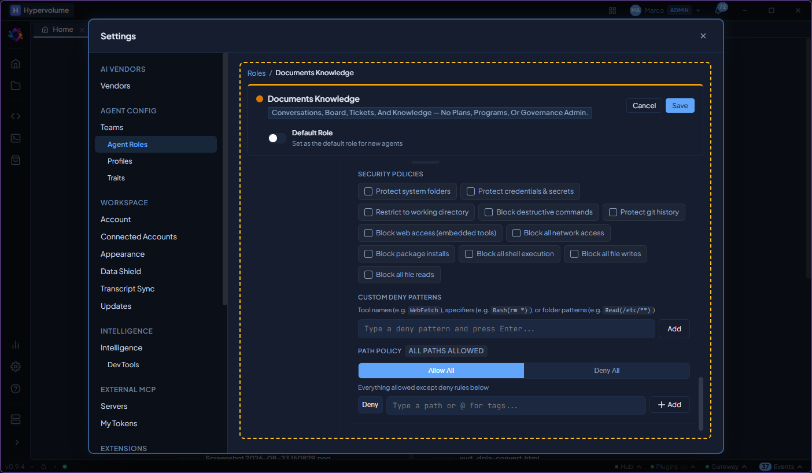Open Dev Tools under Intelligence
This screenshot has width=812, height=473.
pos(123,365)
